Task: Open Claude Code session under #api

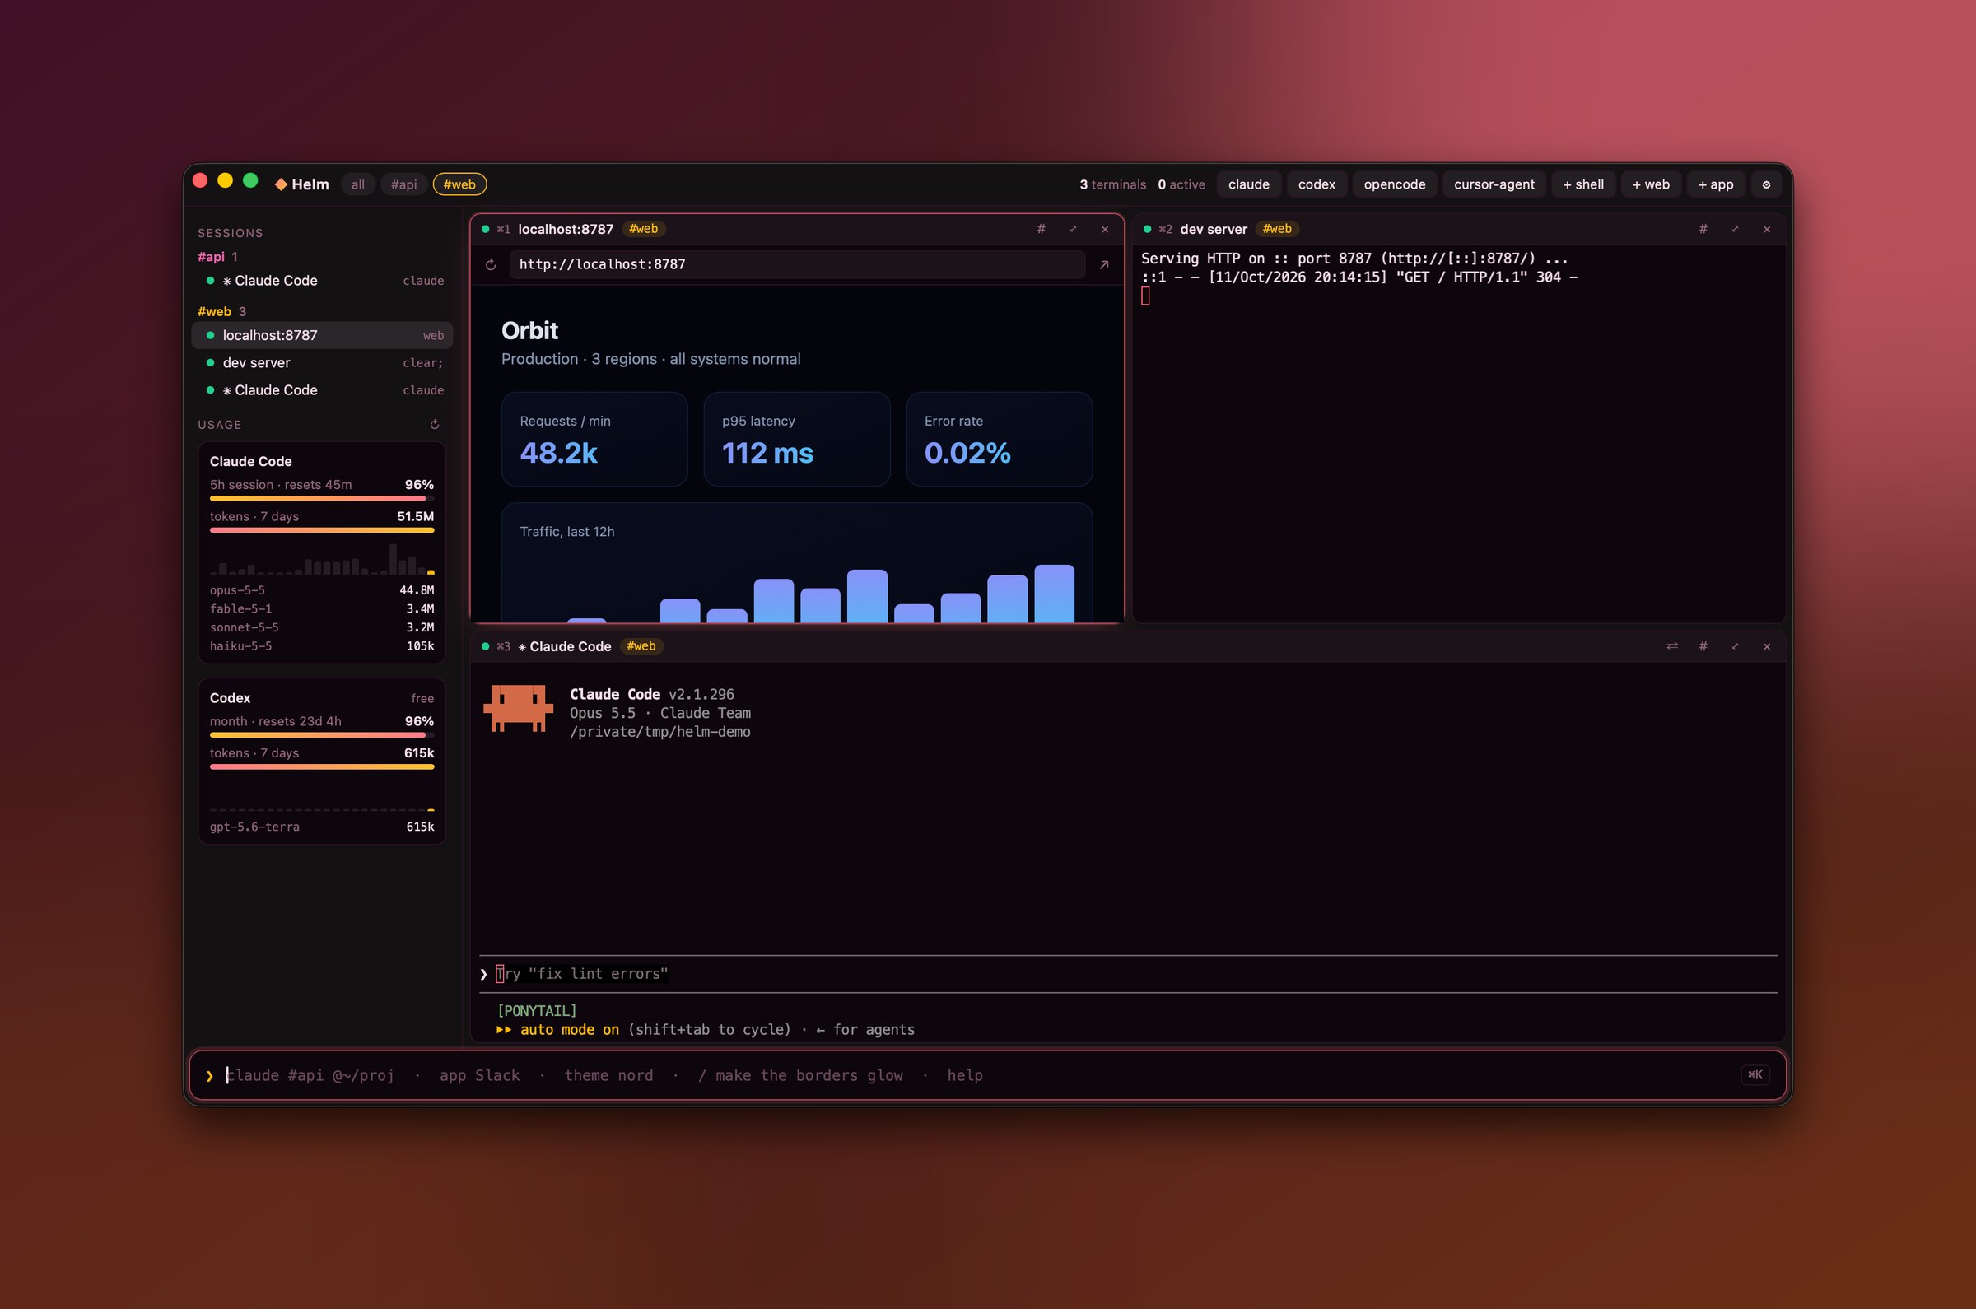Action: pos(322,281)
